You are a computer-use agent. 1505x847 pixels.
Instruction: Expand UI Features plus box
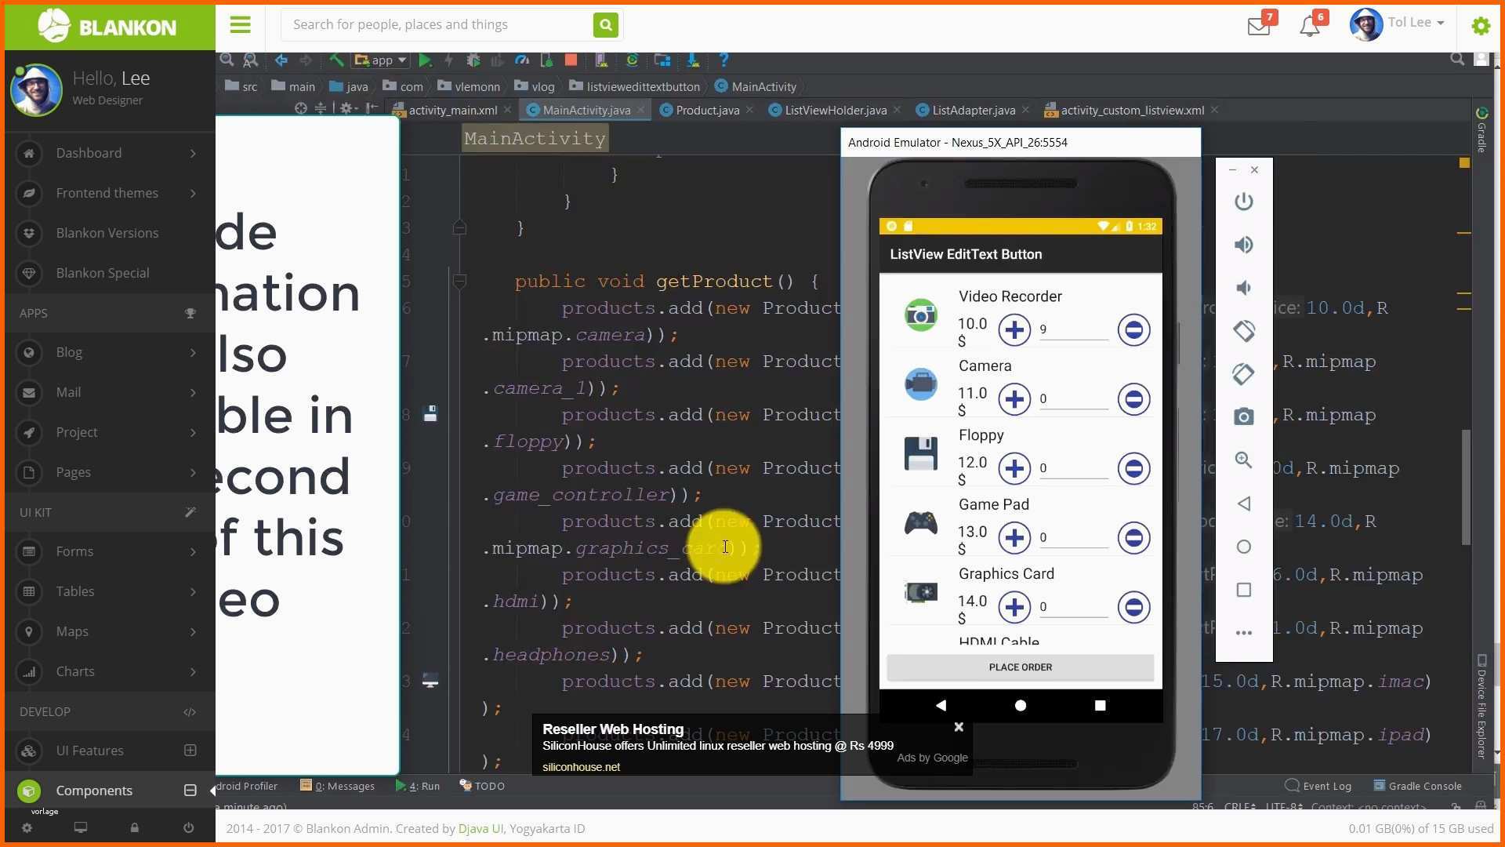coord(190,751)
